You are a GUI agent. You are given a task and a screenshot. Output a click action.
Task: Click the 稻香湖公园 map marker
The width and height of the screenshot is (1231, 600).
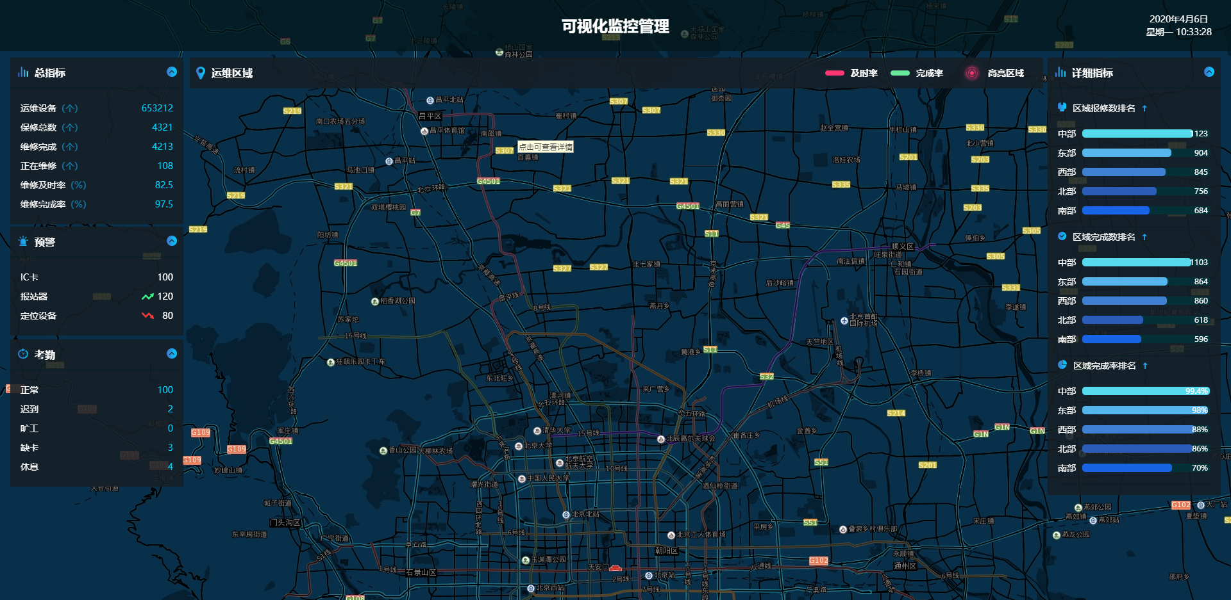(375, 302)
